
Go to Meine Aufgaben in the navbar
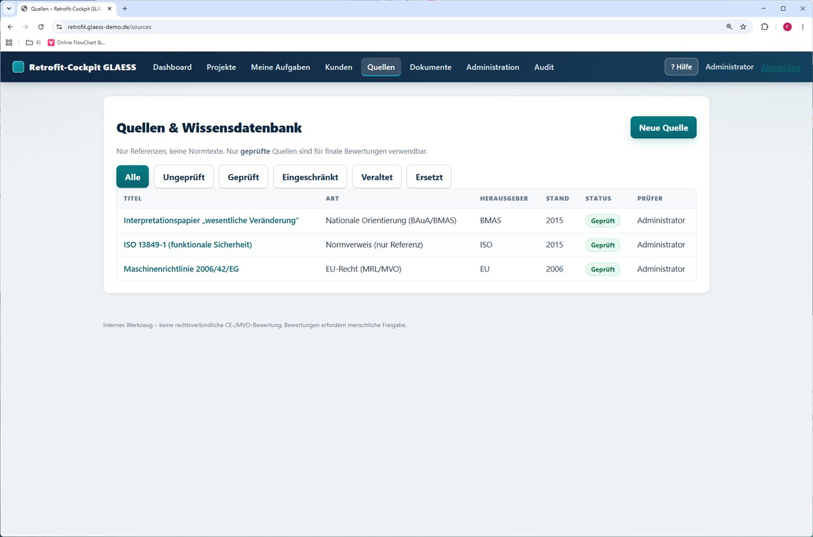[280, 67]
